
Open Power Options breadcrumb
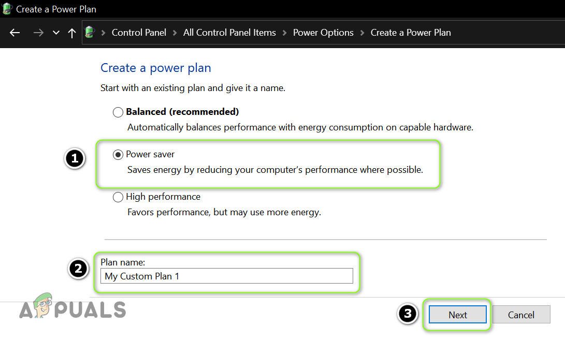point(323,33)
